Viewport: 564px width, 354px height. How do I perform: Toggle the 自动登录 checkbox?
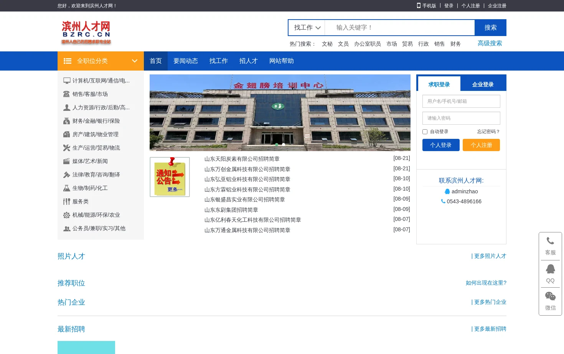[x=425, y=132]
